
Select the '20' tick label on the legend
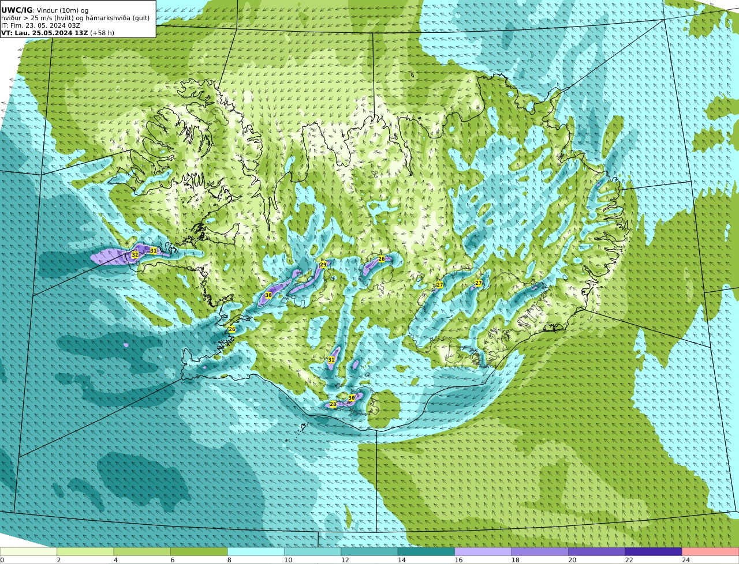tap(572, 560)
